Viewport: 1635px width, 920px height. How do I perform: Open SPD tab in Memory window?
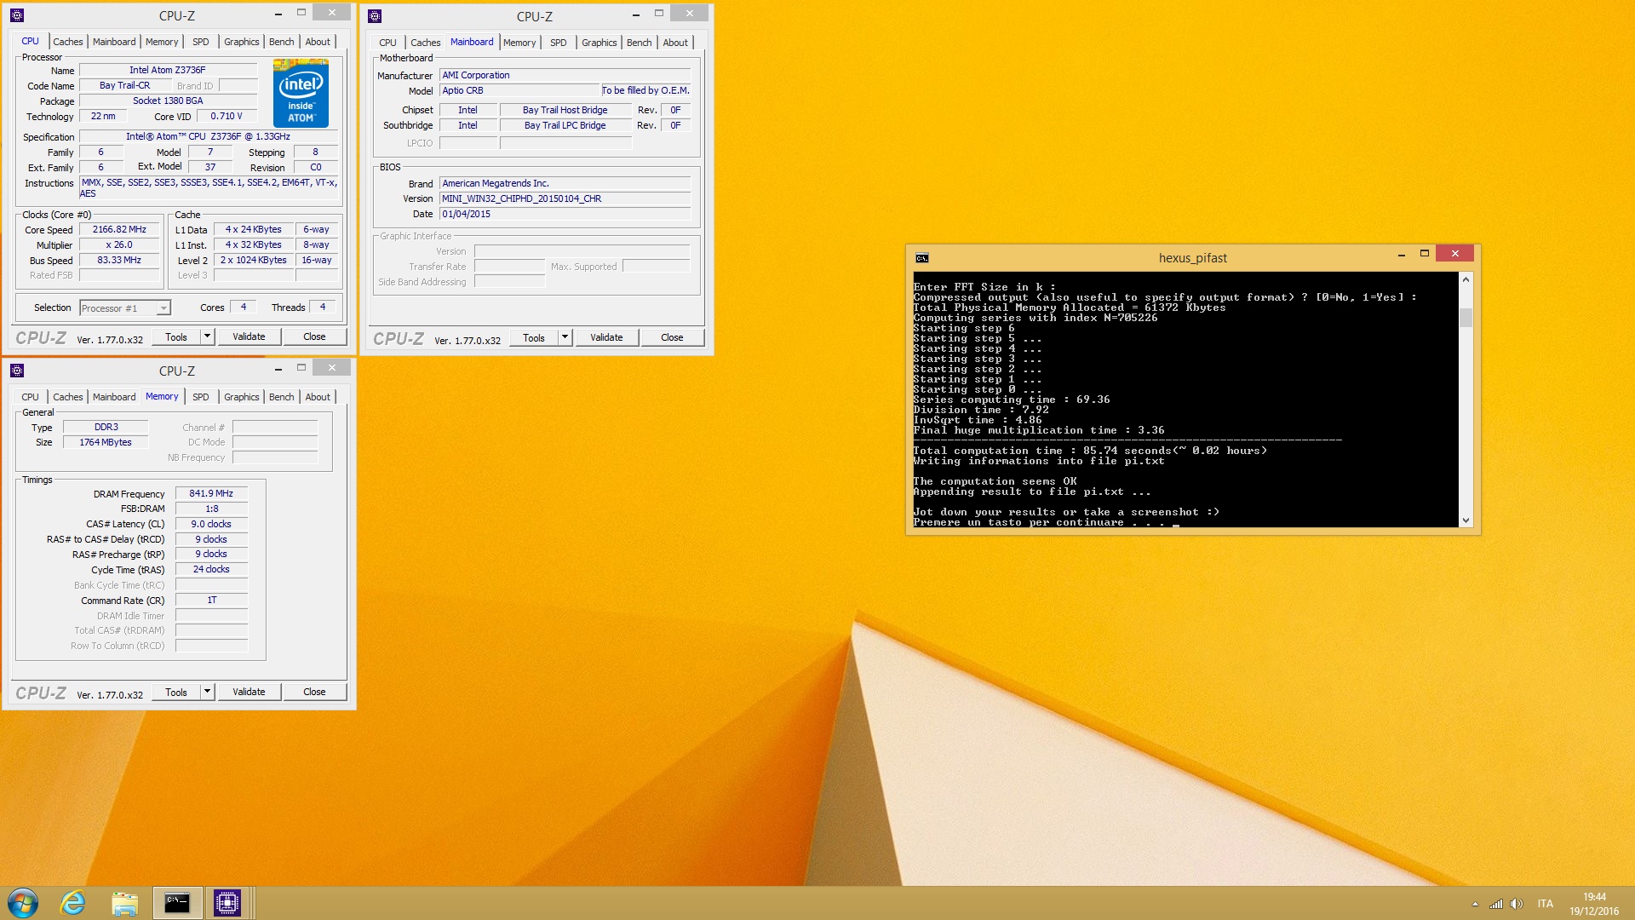click(201, 397)
